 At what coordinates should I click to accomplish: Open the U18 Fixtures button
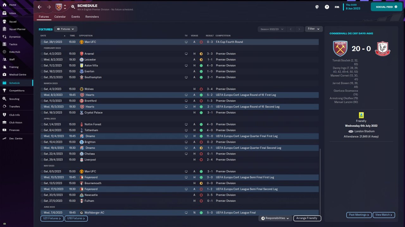[x=76, y=218]
